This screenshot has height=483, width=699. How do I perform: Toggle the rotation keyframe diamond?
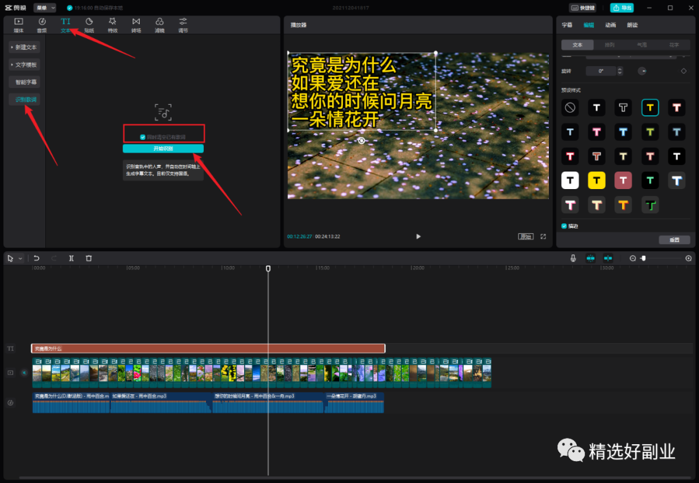pos(683,71)
